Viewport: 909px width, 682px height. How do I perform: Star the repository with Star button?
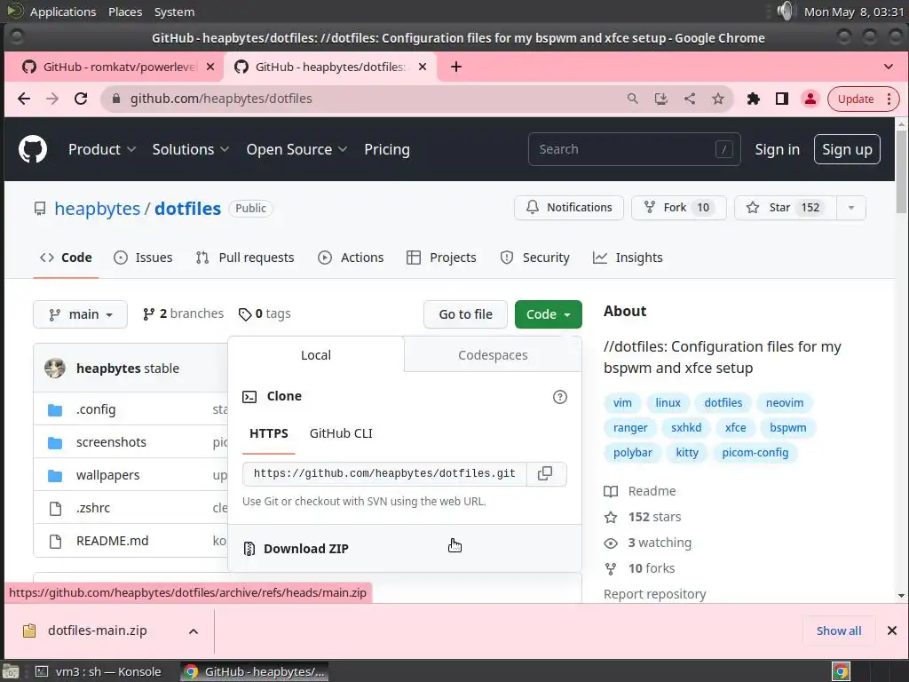pos(786,208)
